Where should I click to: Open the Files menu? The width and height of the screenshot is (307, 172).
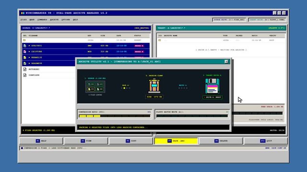click(23, 20)
